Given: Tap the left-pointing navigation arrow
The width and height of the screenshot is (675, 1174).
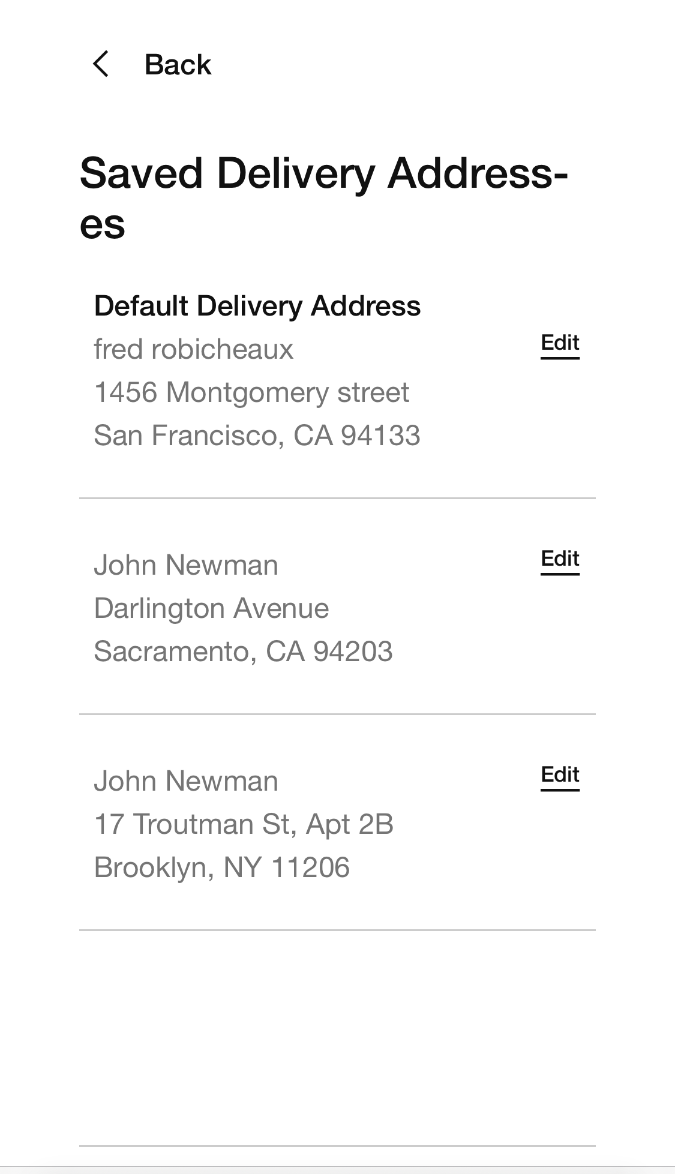Looking at the screenshot, I should coord(102,62).
